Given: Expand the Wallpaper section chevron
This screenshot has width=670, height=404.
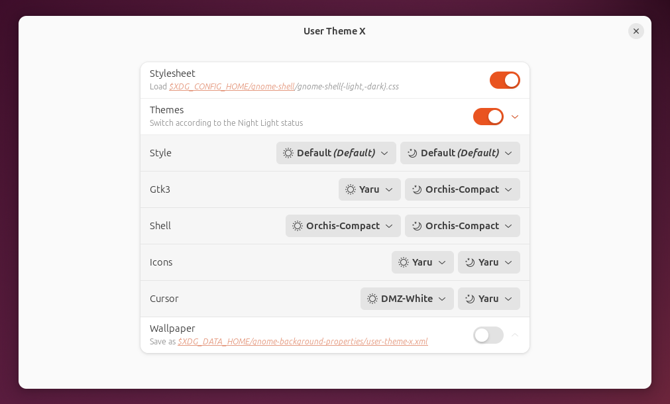Looking at the screenshot, I should point(515,335).
